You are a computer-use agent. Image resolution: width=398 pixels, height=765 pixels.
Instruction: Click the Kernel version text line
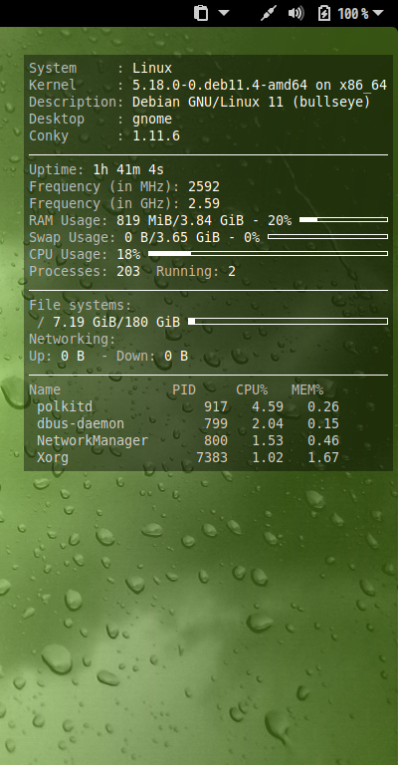tap(208, 86)
